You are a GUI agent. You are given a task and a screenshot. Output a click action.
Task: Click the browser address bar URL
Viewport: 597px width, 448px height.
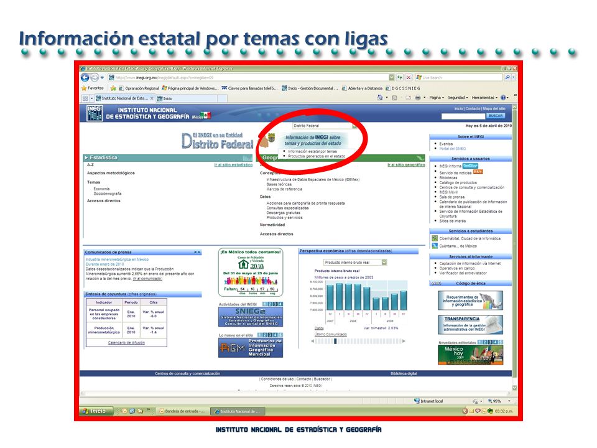coord(248,77)
